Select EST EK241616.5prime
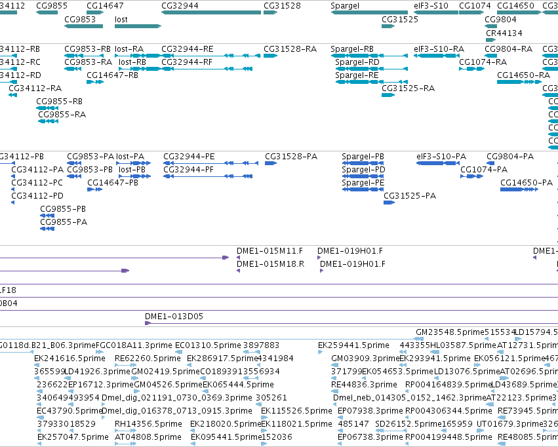This screenshot has height=447, width=558. pyautogui.click(x=70, y=358)
